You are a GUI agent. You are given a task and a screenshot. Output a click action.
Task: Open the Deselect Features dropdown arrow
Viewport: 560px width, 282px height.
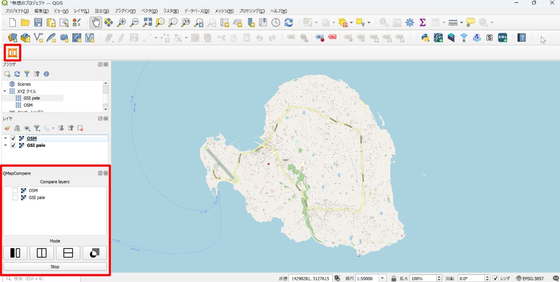tap(352, 22)
